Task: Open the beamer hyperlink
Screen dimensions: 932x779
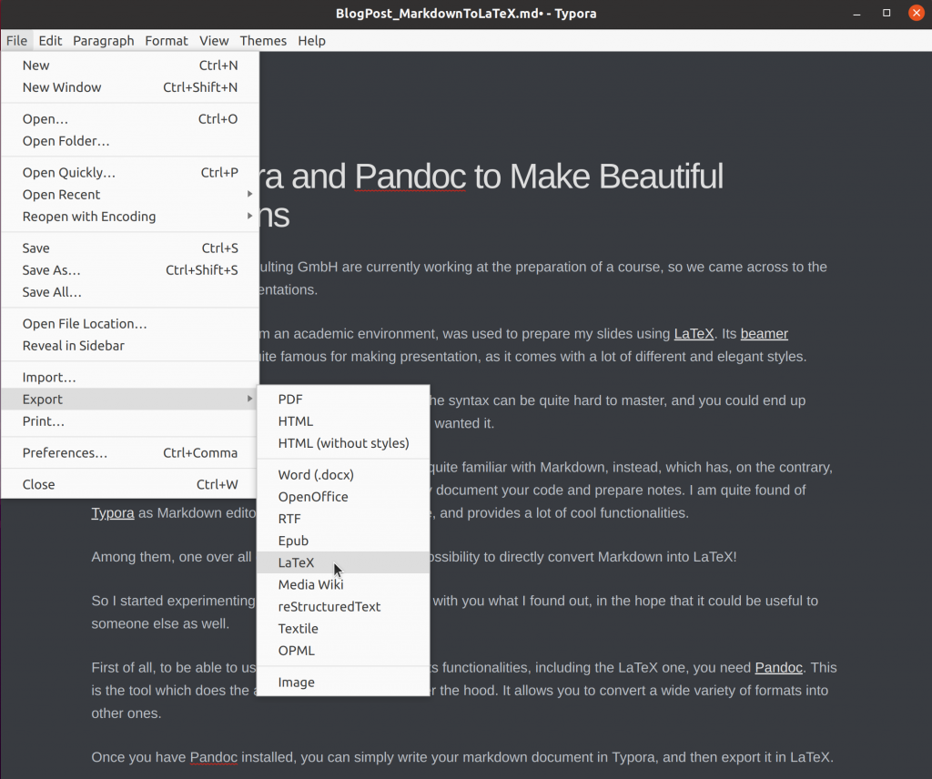Action: [x=765, y=334]
